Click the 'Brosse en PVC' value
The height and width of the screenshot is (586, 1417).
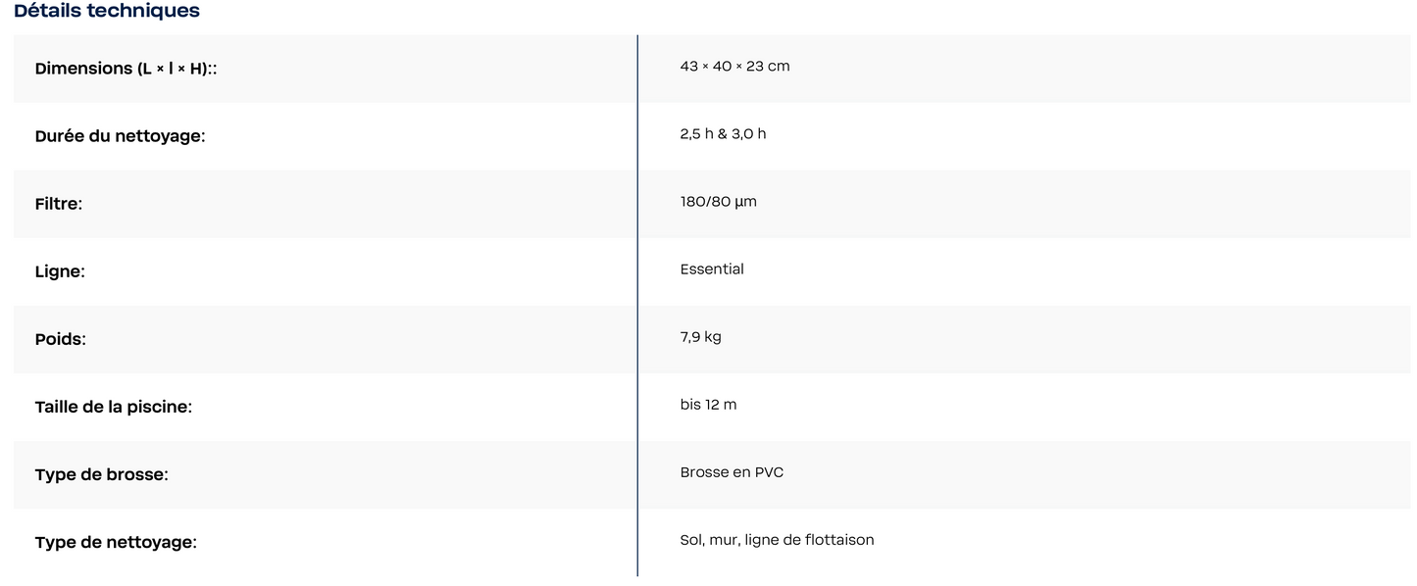click(732, 472)
